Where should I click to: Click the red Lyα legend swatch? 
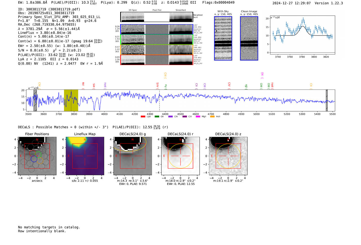143,116
